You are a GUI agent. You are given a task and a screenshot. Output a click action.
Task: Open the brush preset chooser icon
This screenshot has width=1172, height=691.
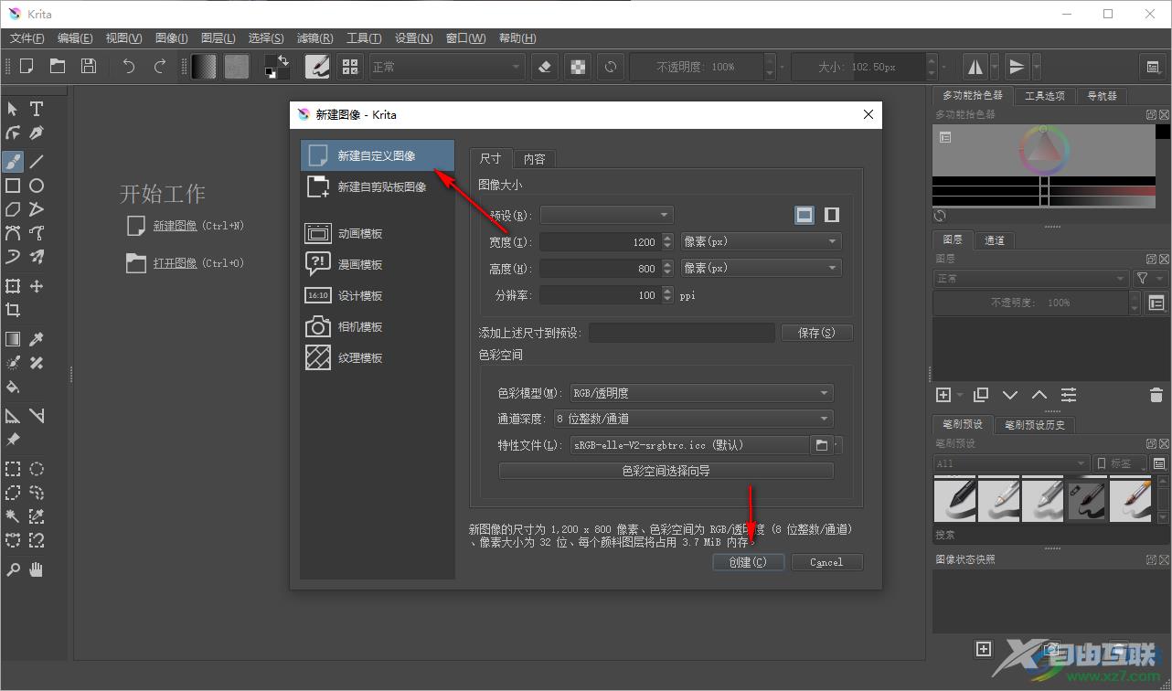[x=349, y=66]
